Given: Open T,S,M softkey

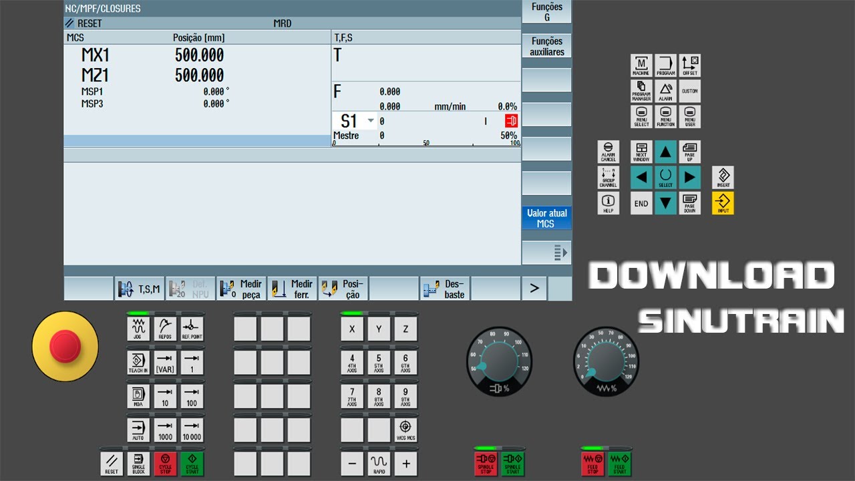Looking at the screenshot, I should tap(140, 289).
